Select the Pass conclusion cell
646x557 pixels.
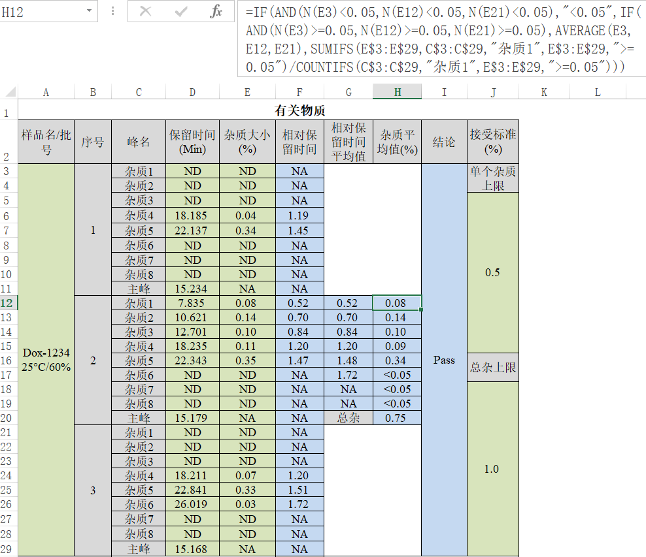[x=444, y=360]
